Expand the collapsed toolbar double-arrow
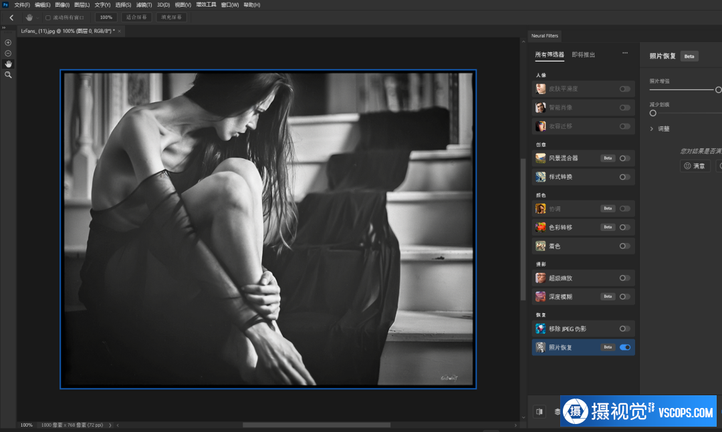 point(3,28)
